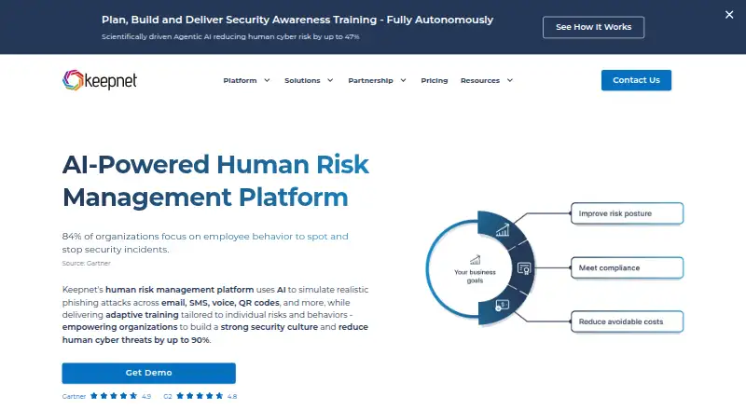The height and width of the screenshot is (410, 746).
Task: Expand the Resources dropdown chevron
Action: [x=509, y=80]
